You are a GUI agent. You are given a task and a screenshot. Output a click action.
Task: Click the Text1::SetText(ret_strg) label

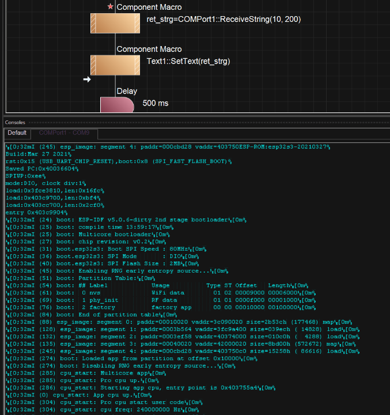188,61
